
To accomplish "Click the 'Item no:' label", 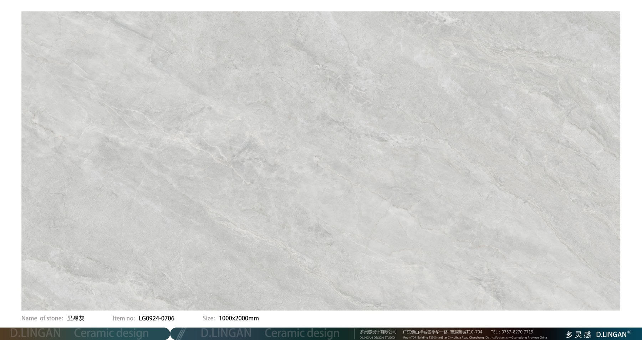I will (x=124, y=318).
